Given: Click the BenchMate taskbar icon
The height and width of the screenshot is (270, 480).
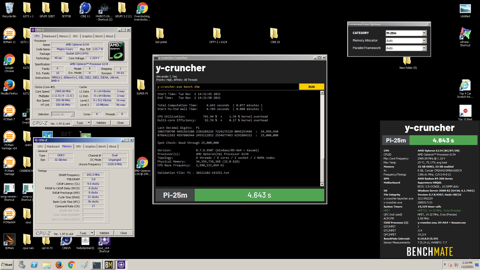Looking at the screenshot, I should 109,265.
